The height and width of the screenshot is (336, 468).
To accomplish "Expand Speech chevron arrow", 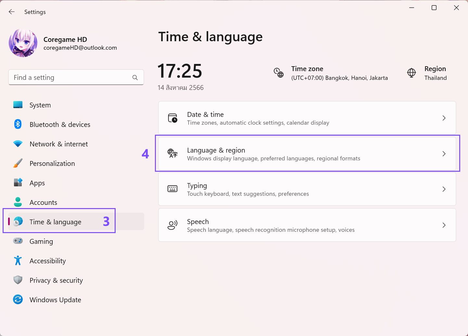I will coord(444,225).
